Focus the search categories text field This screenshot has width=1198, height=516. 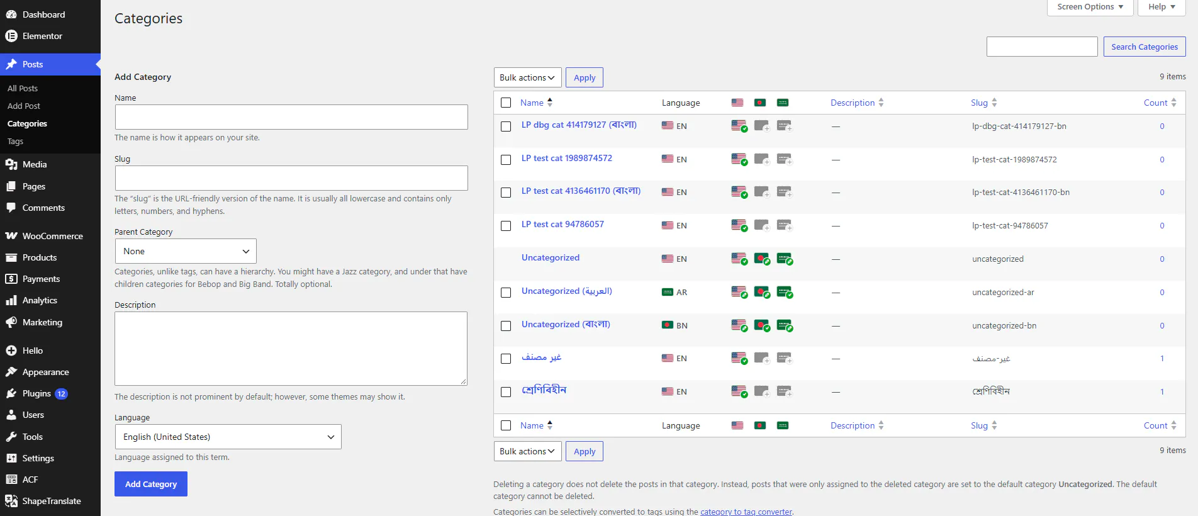pos(1042,47)
